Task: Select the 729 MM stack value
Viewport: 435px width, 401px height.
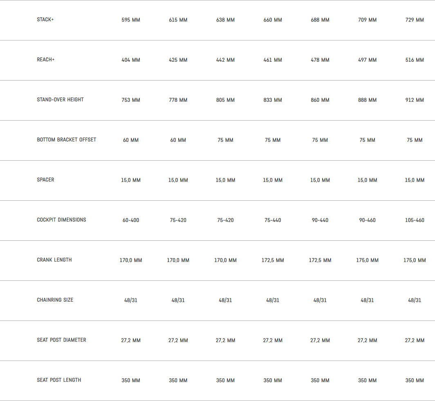Action: 415,20
